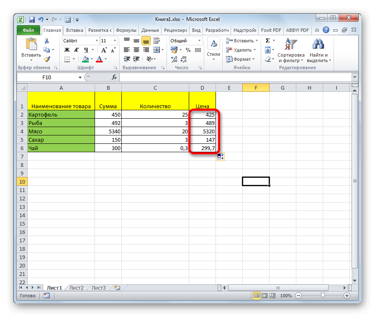Toggle bottom vertical alignment
Image resolution: width=375 pixels, height=317 pixels.
click(146, 41)
